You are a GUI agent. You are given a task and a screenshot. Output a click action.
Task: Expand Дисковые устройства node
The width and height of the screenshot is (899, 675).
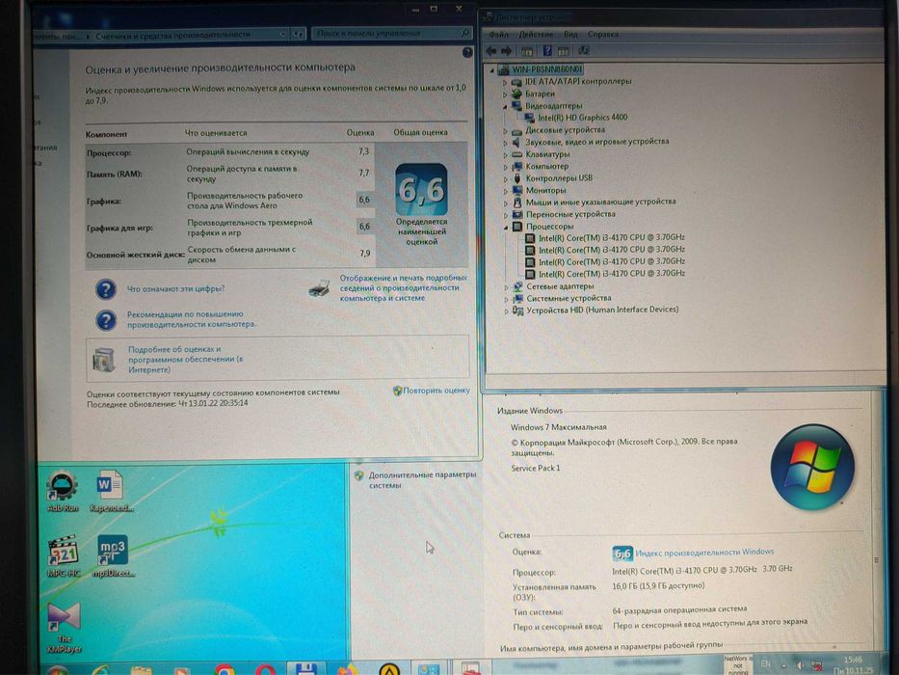coord(505,131)
